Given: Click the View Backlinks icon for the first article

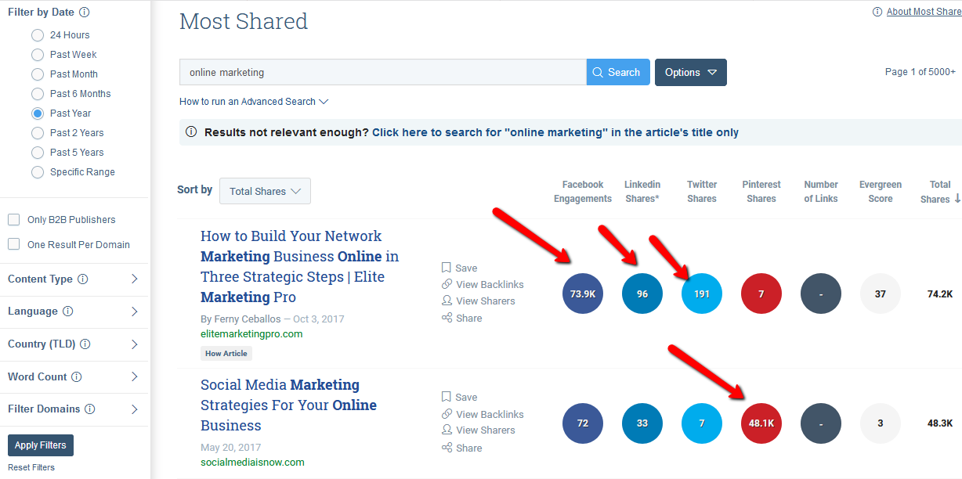Looking at the screenshot, I should click(447, 284).
